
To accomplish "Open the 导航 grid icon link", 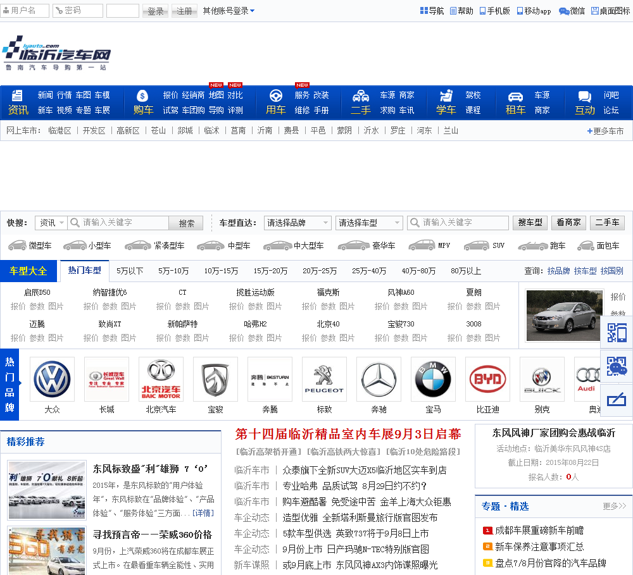I will 432,11.
